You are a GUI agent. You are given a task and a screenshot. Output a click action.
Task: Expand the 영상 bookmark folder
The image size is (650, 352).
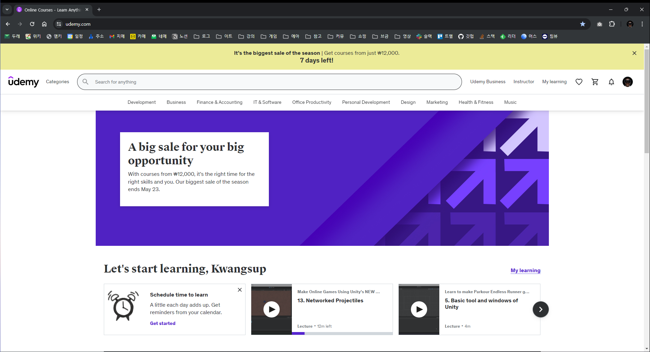pyautogui.click(x=403, y=37)
